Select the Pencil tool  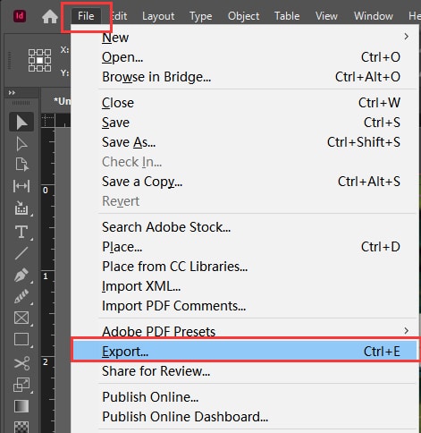pos(21,296)
